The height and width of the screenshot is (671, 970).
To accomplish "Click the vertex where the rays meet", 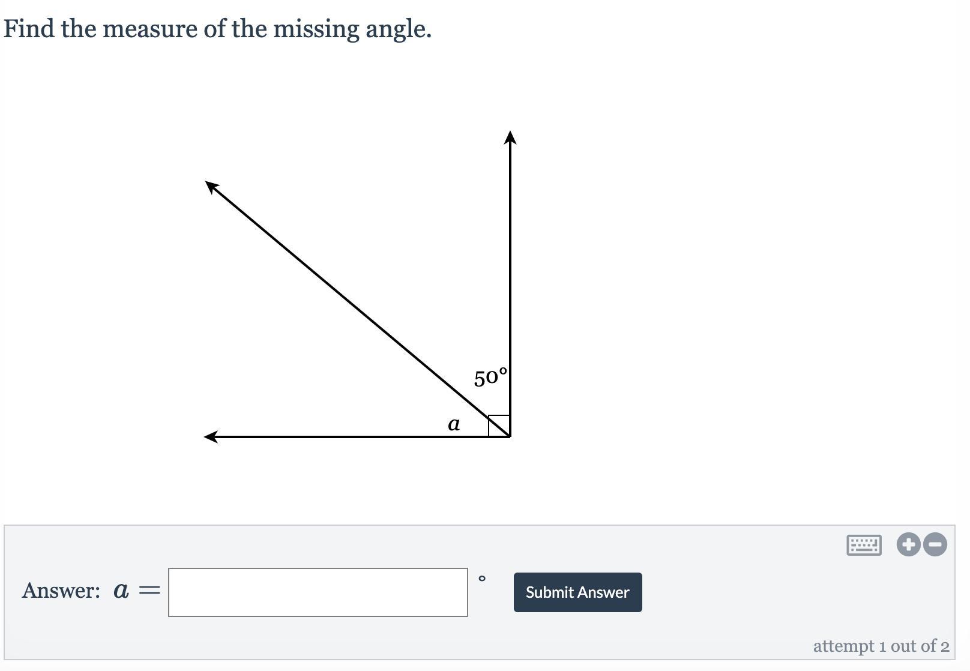I will tap(510, 436).
